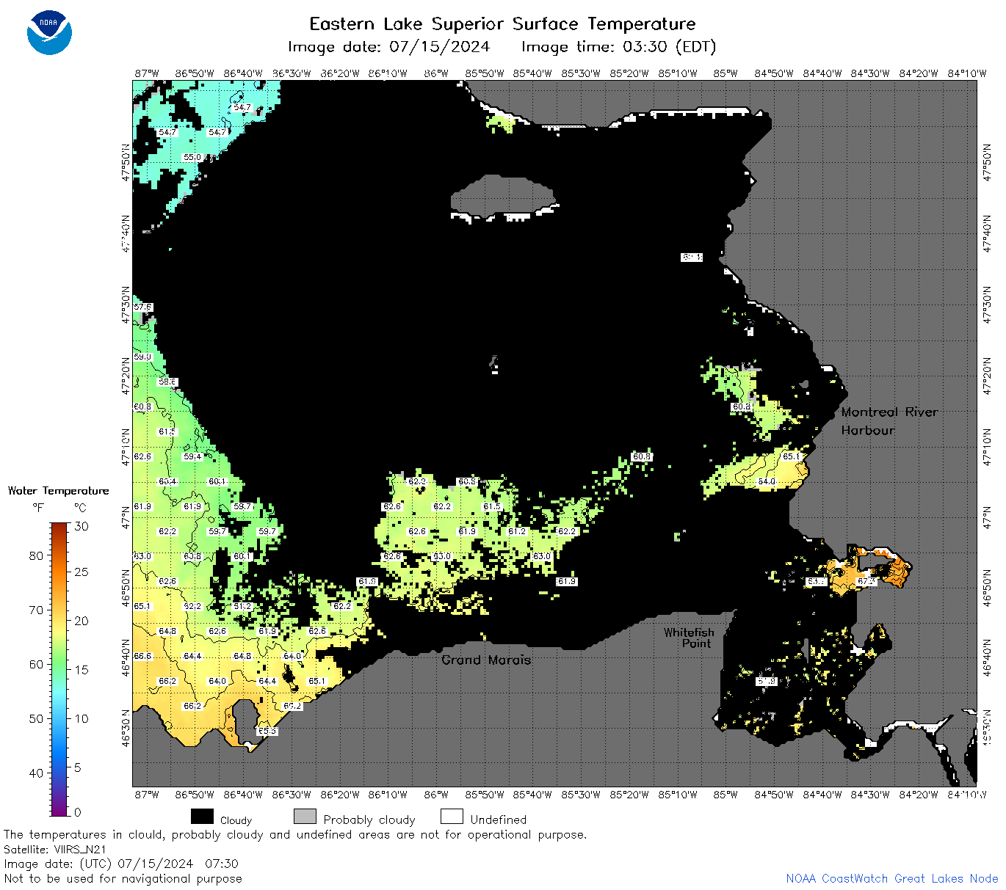The width and height of the screenshot is (1006, 890).
Task: Click the NOAA logo emblem
Action: tap(49, 32)
